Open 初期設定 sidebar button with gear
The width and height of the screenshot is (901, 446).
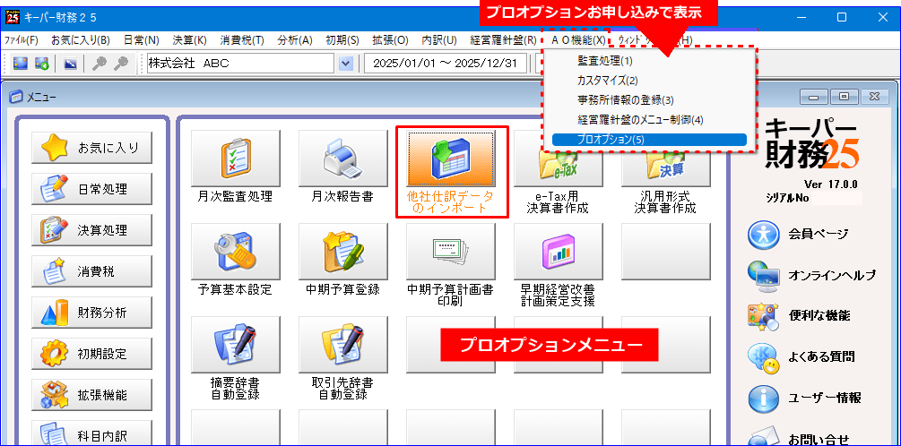point(91,354)
